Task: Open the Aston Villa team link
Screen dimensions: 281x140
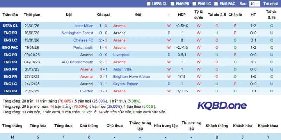Action: click(x=122, y=69)
